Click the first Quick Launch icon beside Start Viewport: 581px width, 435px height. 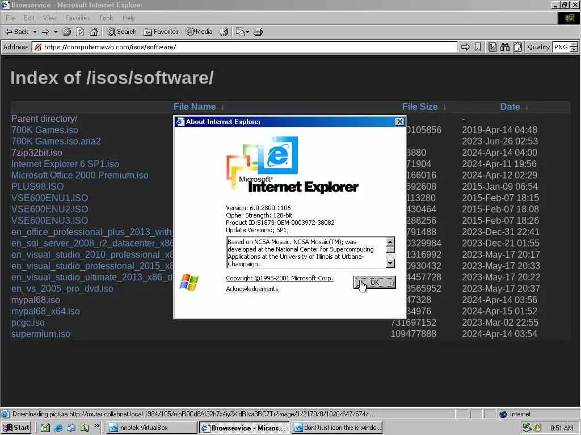(x=45, y=428)
